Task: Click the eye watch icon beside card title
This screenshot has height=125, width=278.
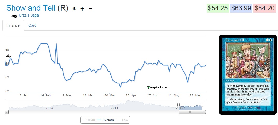Action: [x=74, y=9]
